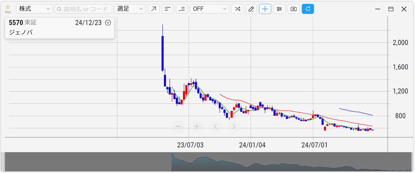Click the 東証 exchange label
Screen dimensions: 415x173
[x=30, y=23]
